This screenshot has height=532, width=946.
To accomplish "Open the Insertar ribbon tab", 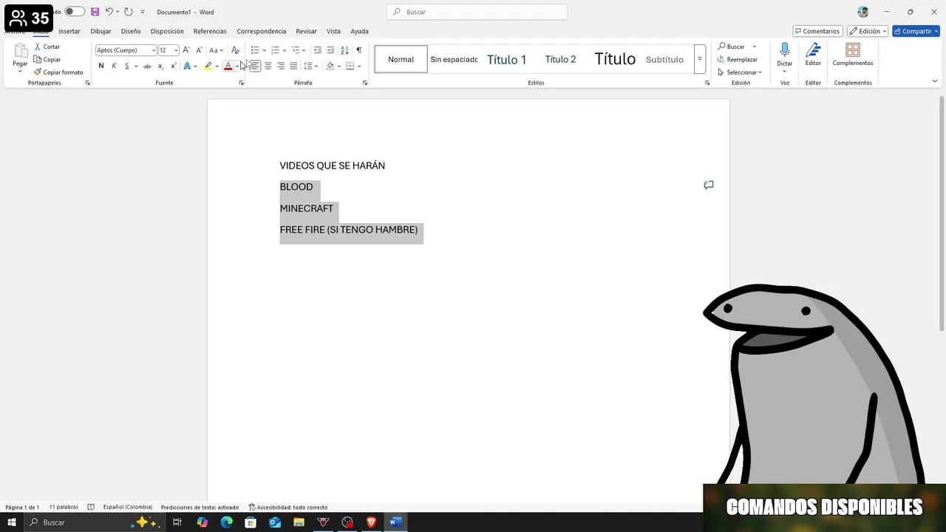I will [x=69, y=31].
